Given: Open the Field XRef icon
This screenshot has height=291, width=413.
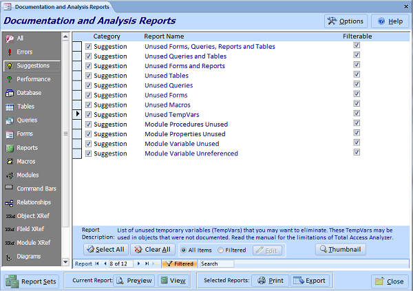Looking at the screenshot, I should pyautogui.click(x=10, y=229).
